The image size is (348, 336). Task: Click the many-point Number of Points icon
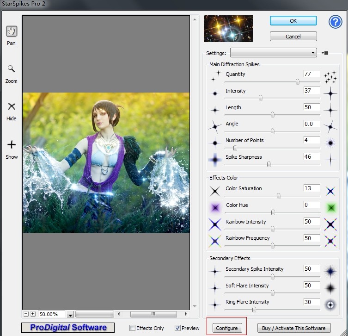[x=330, y=143]
